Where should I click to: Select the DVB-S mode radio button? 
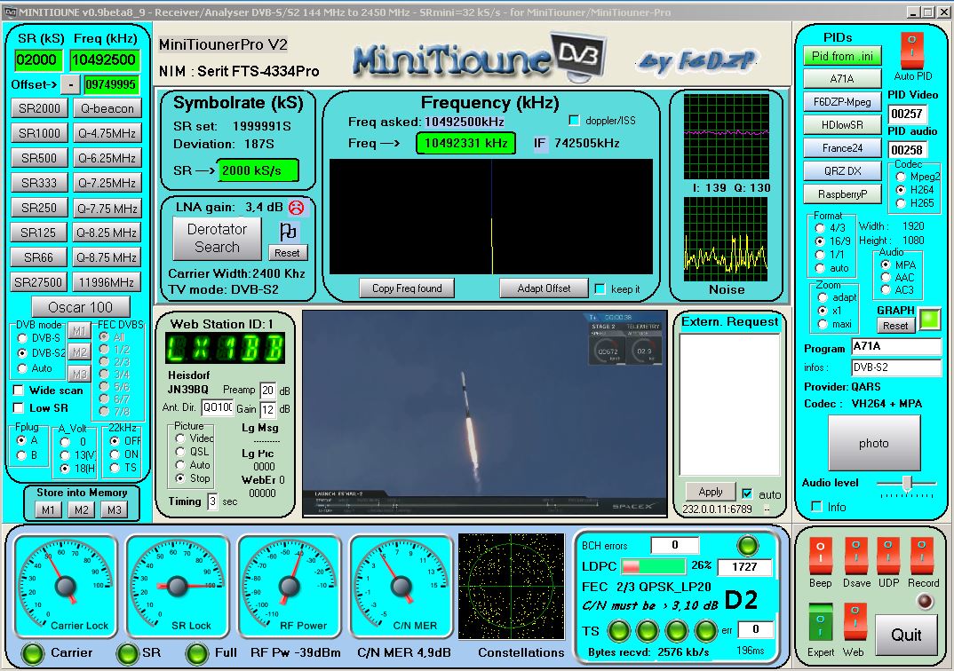(x=23, y=338)
